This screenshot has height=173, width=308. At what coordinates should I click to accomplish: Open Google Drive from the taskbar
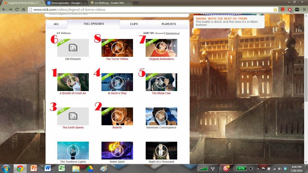[x=90, y=169]
